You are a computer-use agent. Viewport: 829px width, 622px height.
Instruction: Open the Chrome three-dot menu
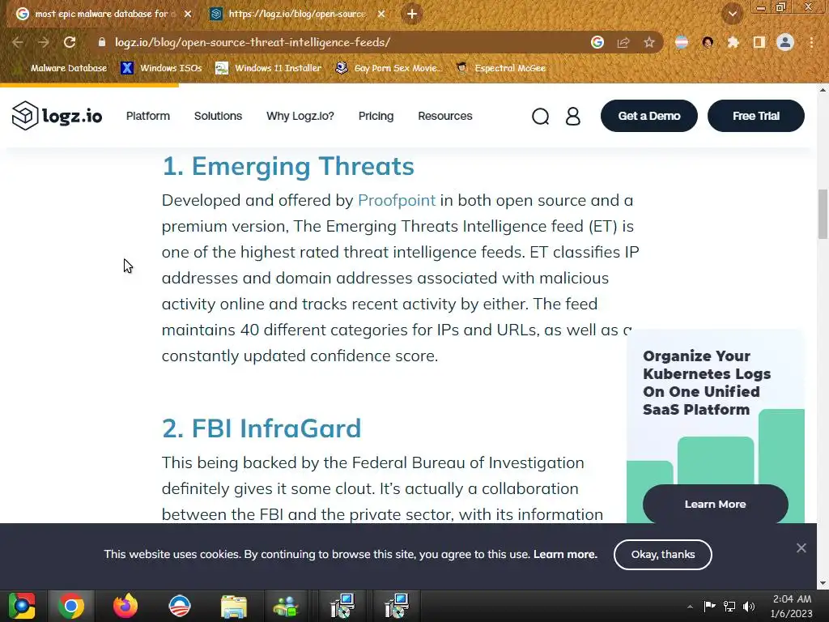pos(811,42)
